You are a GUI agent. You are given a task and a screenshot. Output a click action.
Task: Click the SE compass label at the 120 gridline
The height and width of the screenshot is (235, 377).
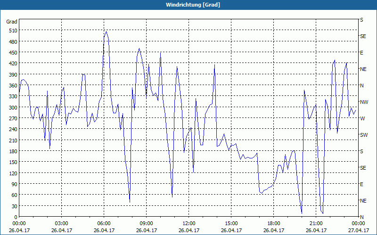coord(363,168)
